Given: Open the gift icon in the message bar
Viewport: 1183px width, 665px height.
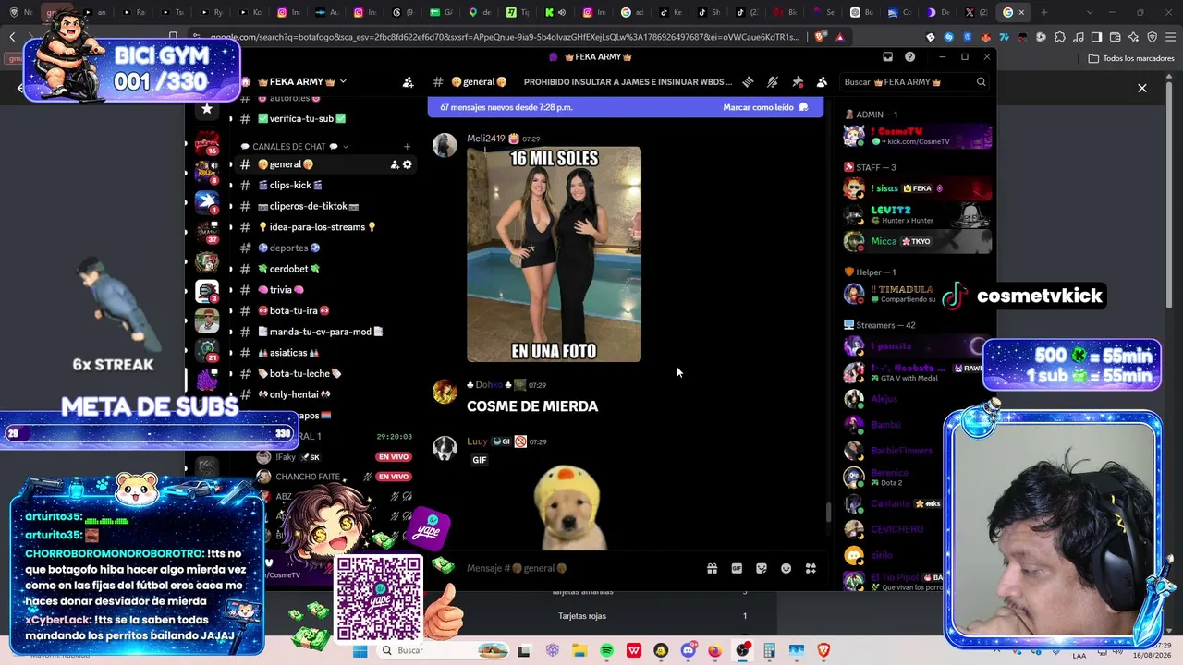Looking at the screenshot, I should [x=712, y=568].
